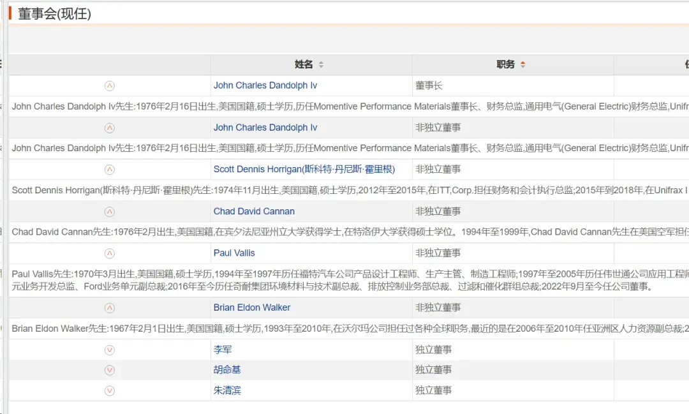The width and height of the screenshot is (689, 414).
Task: Click the 董事会(现任) section title
Action: (54, 13)
